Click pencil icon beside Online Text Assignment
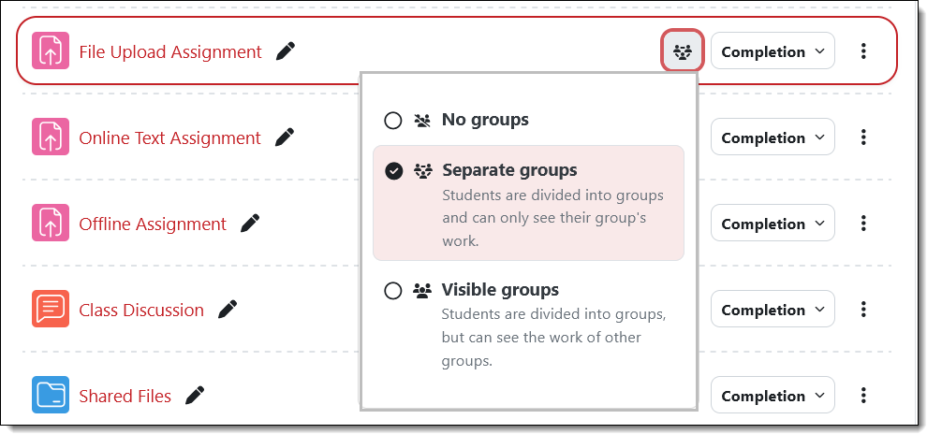This screenshot has width=927, height=434. pos(285,137)
